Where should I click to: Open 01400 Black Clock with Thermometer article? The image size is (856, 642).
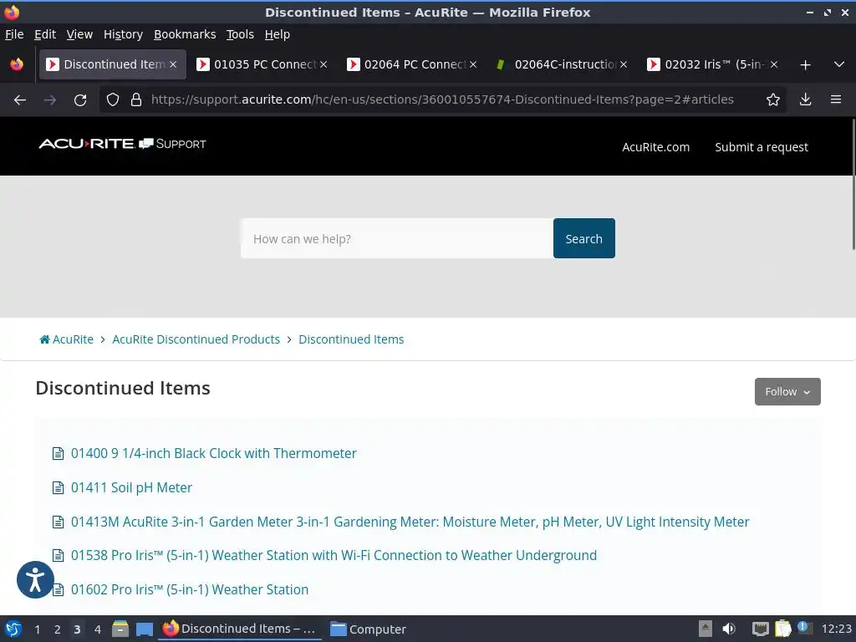[213, 453]
